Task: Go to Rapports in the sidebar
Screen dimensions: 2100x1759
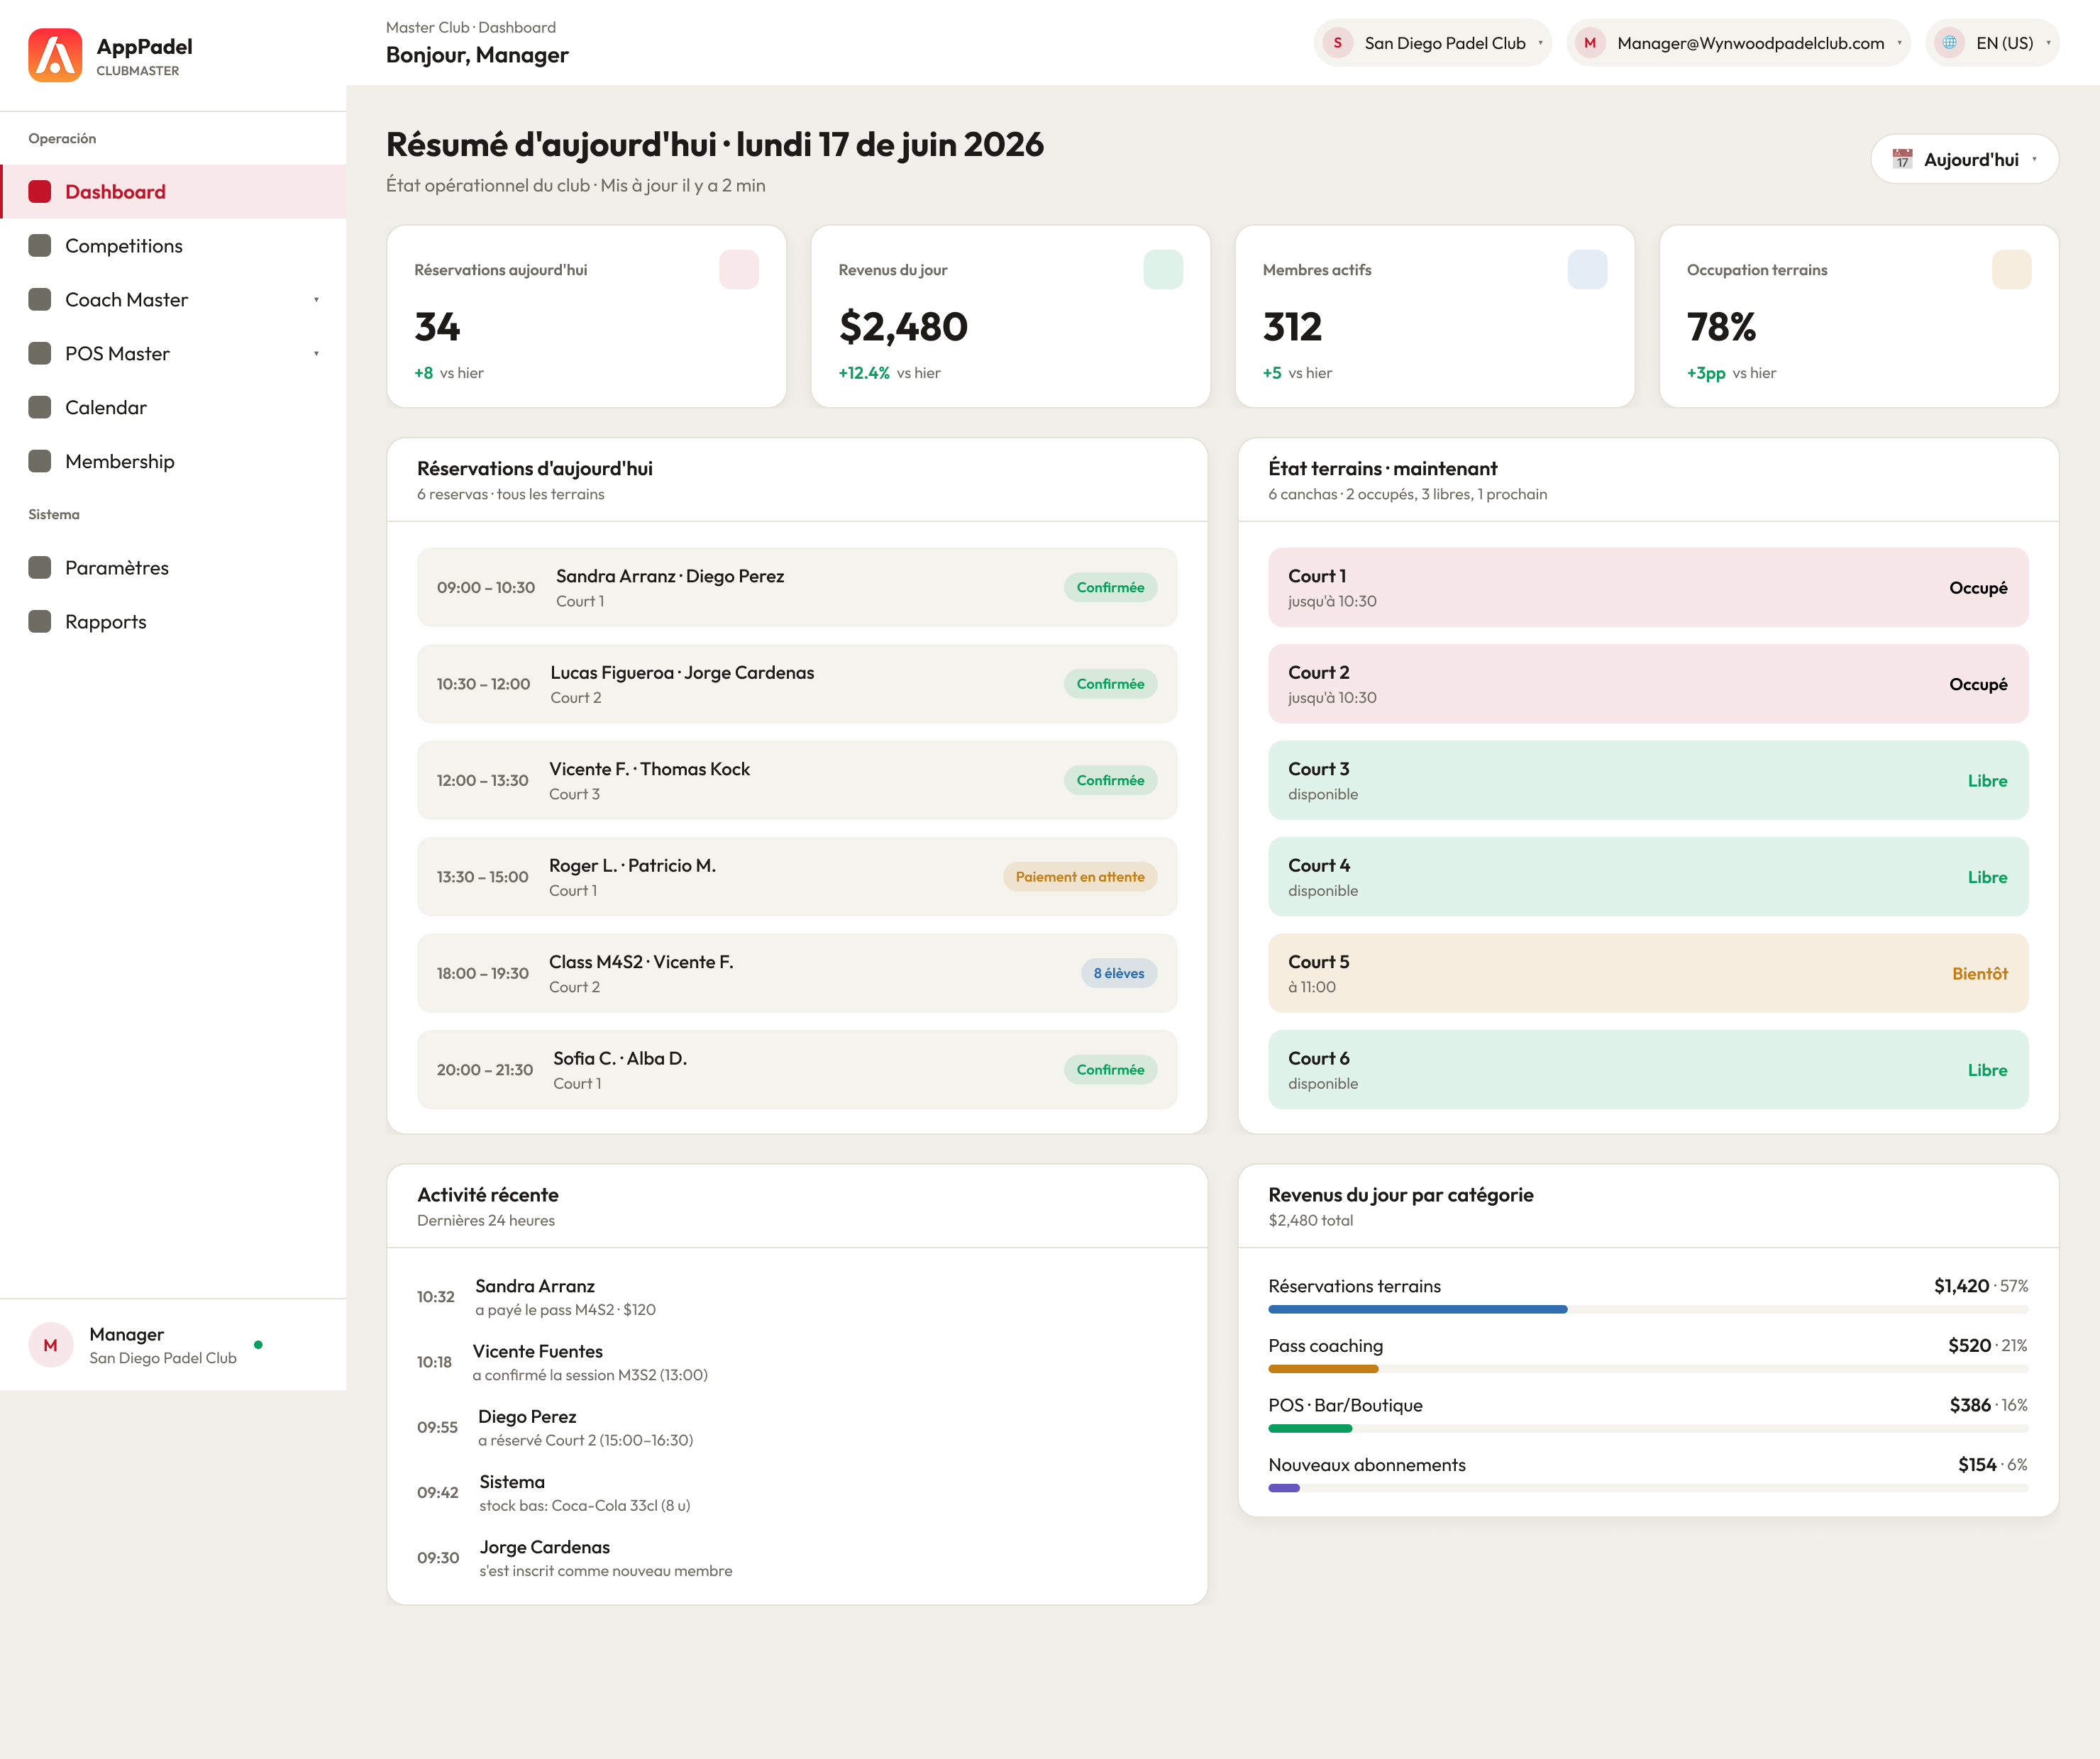Action: tap(173, 622)
